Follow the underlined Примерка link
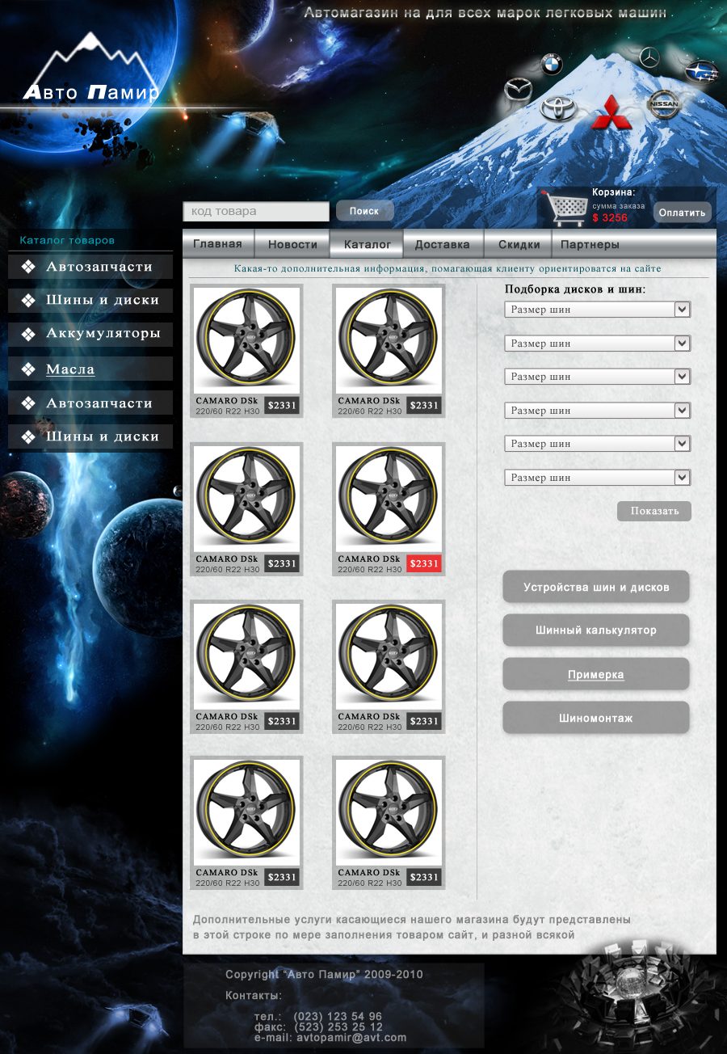The height and width of the screenshot is (1054, 727). (x=595, y=675)
